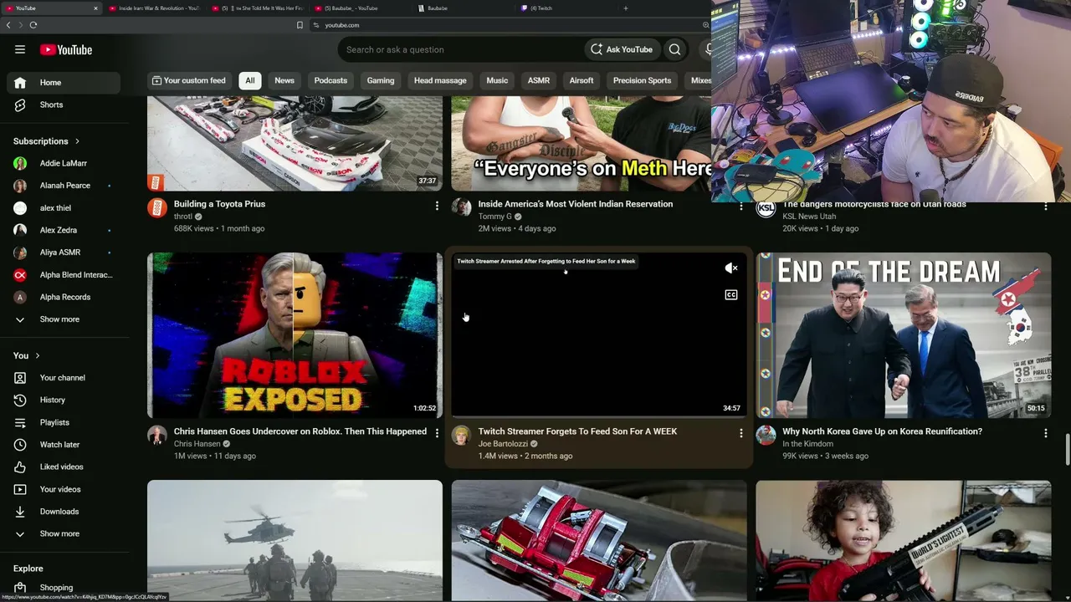Image resolution: width=1071 pixels, height=602 pixels.
Task: Go back with the browser back arrow
Action: tap(8, 25)
